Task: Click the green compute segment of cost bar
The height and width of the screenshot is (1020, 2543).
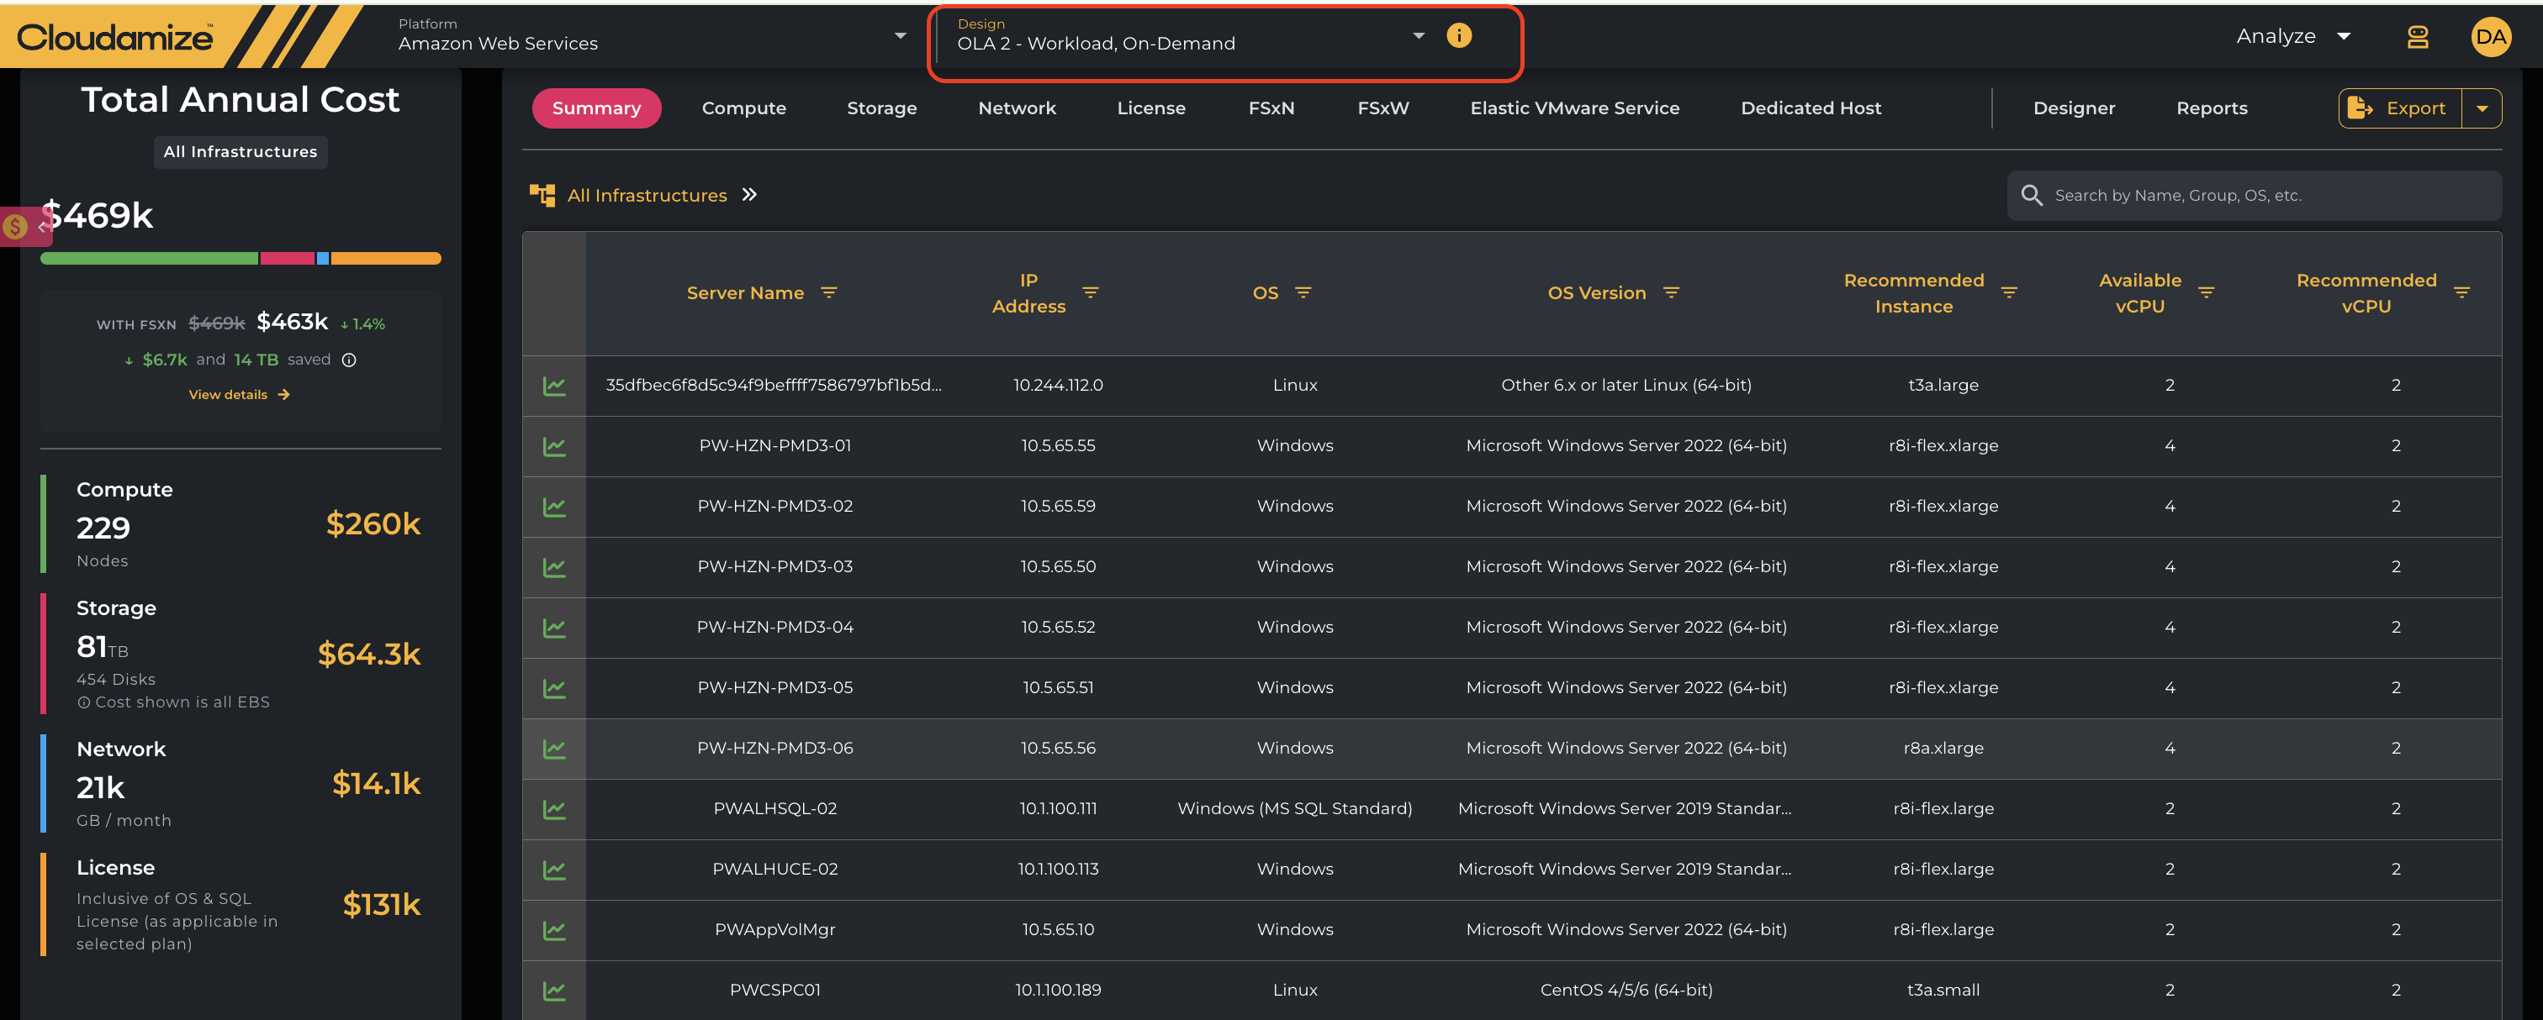Action: (149, 259)
